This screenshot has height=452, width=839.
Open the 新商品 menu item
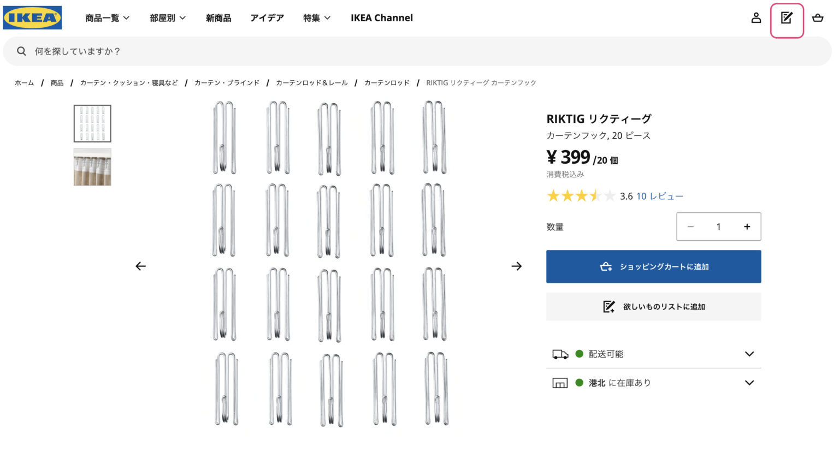218,18
